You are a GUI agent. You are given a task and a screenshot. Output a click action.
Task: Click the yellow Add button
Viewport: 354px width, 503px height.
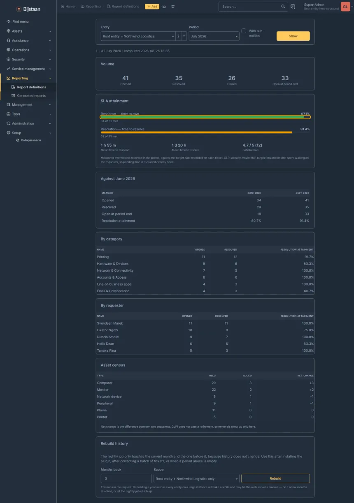(152, 7)
